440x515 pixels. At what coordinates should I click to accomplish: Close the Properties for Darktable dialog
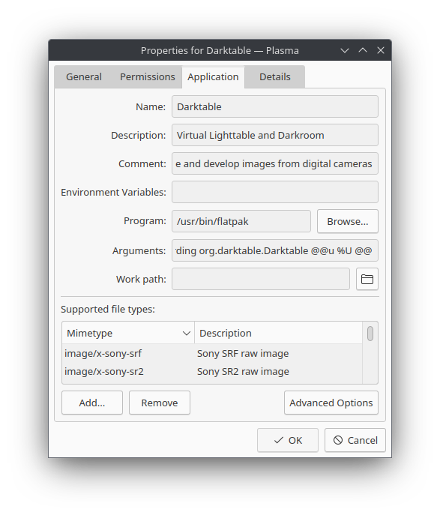[x=381, y=50]
